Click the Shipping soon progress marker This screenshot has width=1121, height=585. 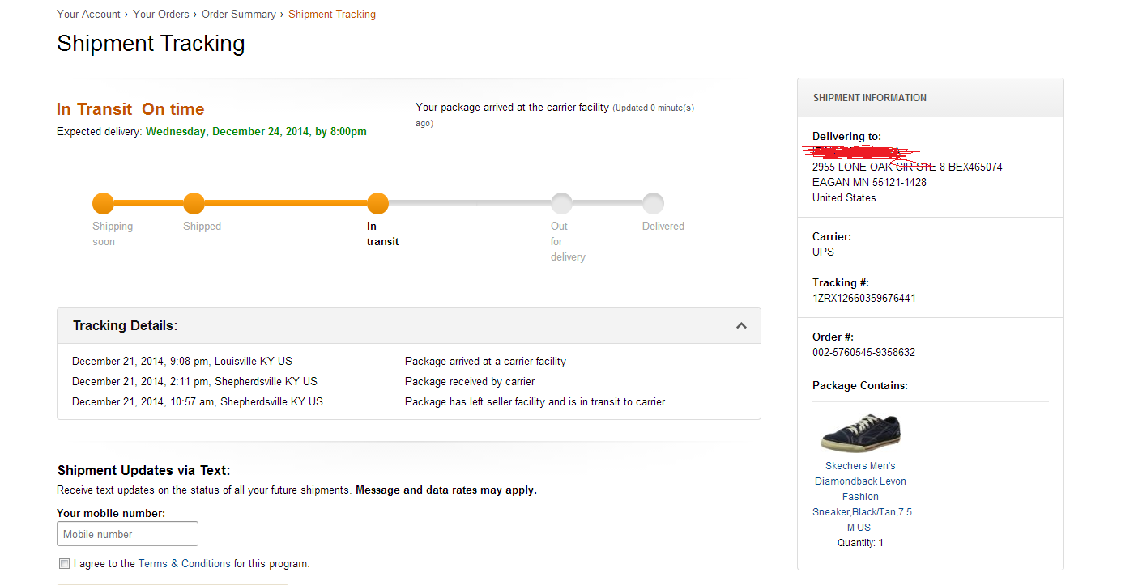point(103,203)
